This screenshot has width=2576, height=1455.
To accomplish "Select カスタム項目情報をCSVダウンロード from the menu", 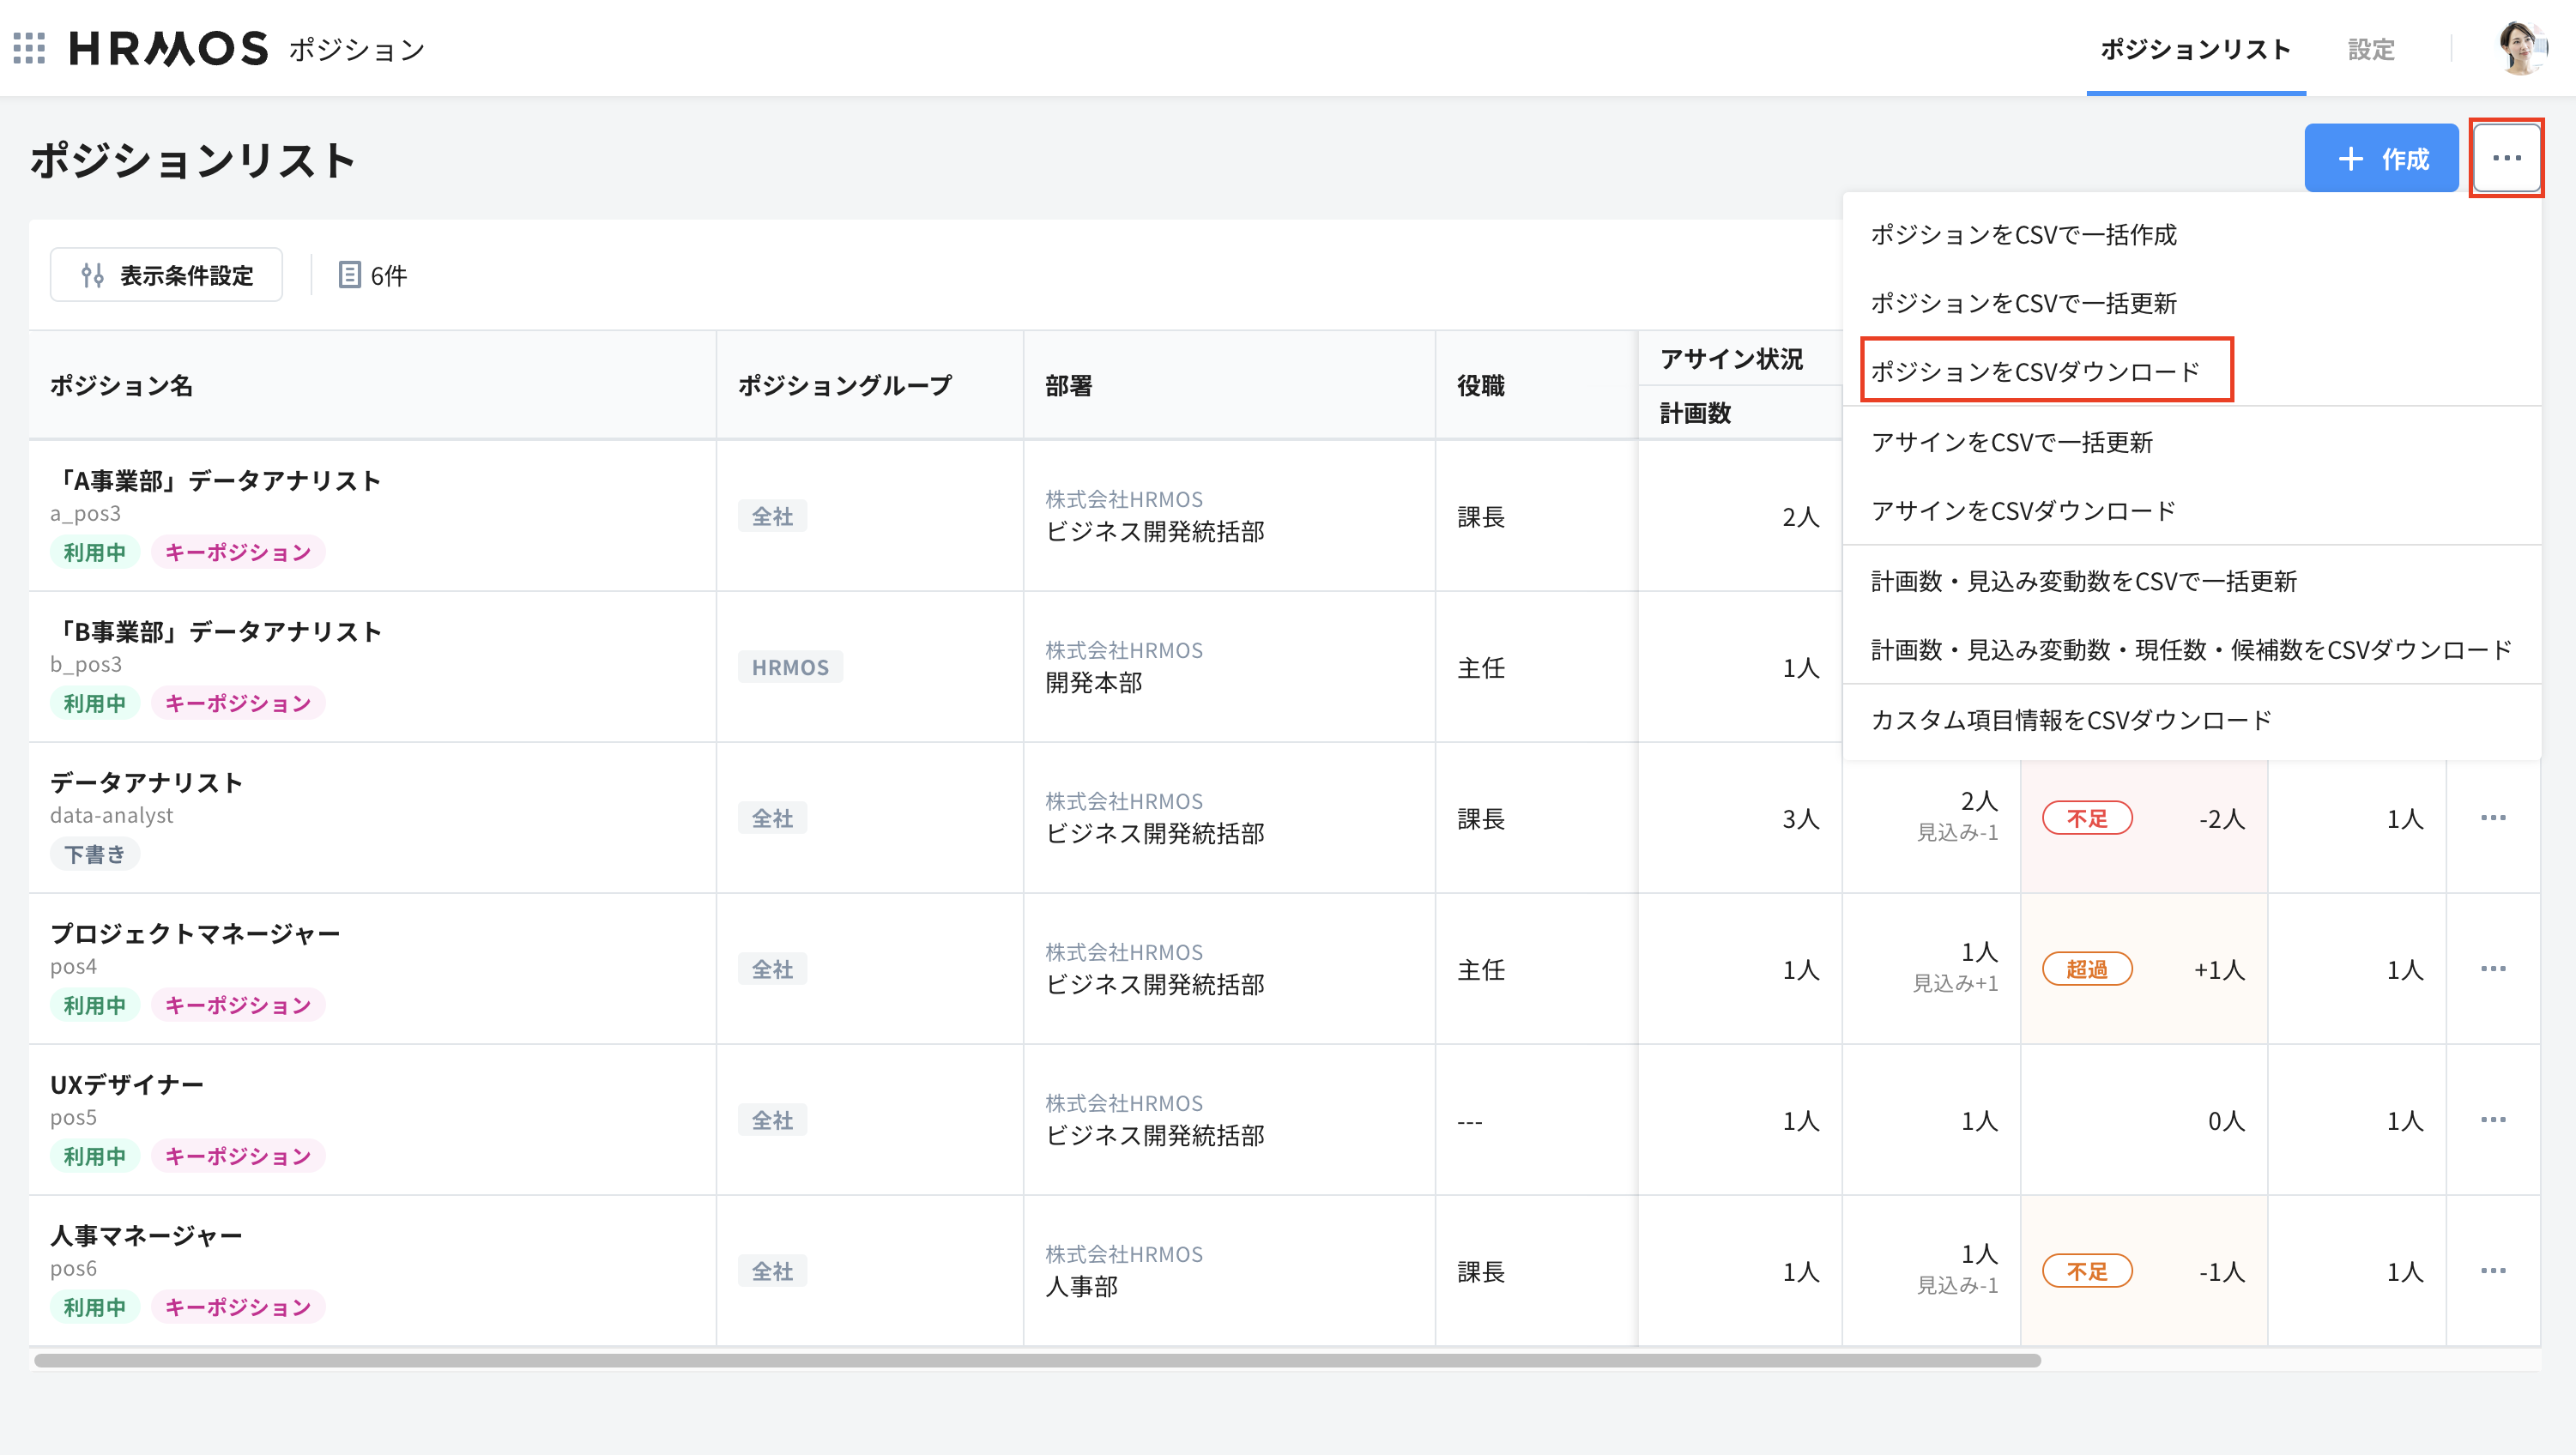I will pos(2070,719).
